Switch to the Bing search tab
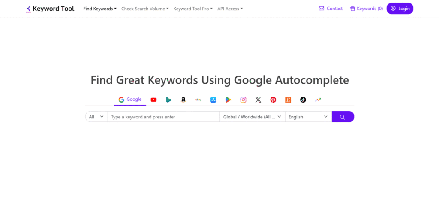 pyautogui.click(x=168, y=100)
